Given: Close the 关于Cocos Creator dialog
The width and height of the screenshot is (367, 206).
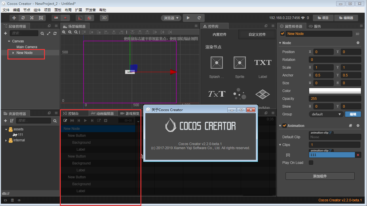Looking at the screenshot, I should (x=251, y=110).
